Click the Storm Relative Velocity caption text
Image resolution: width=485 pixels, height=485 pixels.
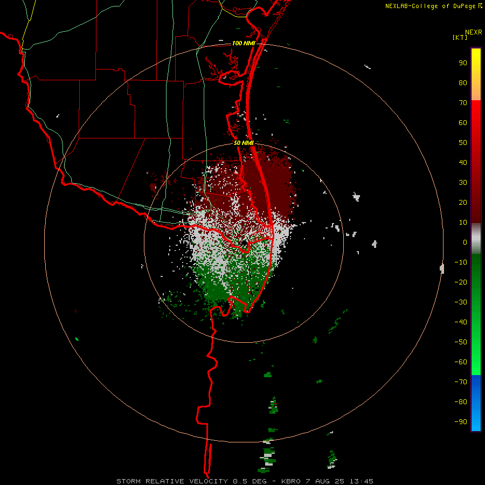245,481
